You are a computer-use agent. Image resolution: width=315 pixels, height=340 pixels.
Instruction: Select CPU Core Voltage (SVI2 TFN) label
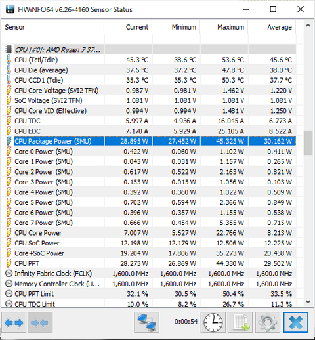[x=56, y=91]
